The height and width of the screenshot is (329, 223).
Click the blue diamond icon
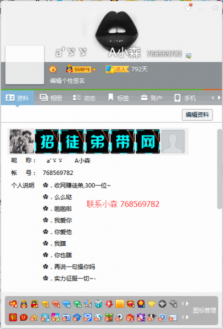click(x=66, y=304)
